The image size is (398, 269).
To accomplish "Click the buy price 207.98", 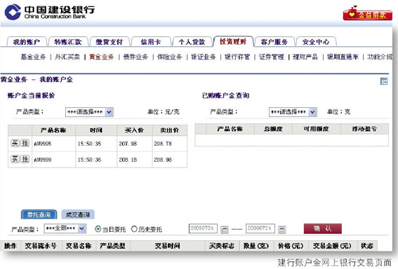I will [x=128, y=144].
